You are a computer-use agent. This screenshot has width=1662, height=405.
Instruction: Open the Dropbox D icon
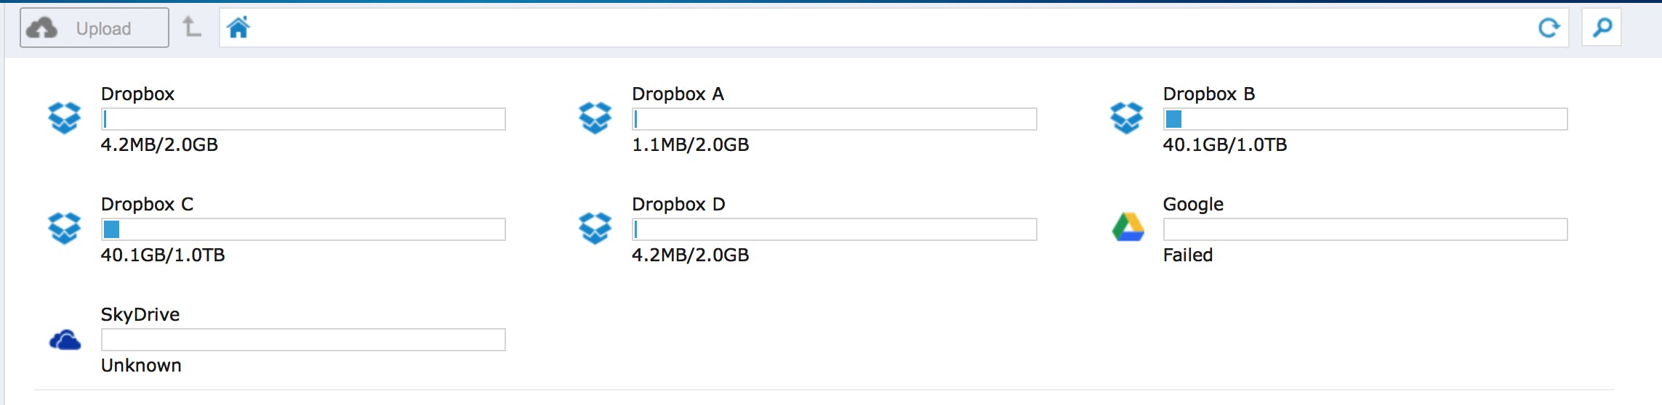click(595, 228)
